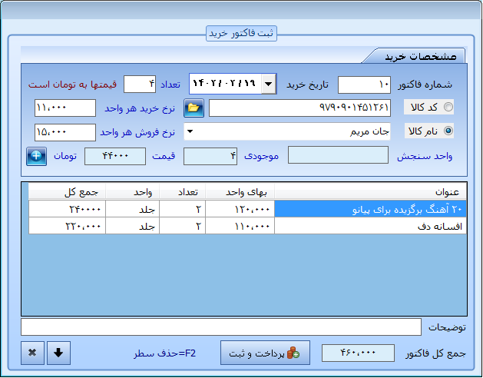Click quantity cell of افسانه دف row
This screenshot has height=378, width=483.
pyautogui.click(x=182, y=226)
